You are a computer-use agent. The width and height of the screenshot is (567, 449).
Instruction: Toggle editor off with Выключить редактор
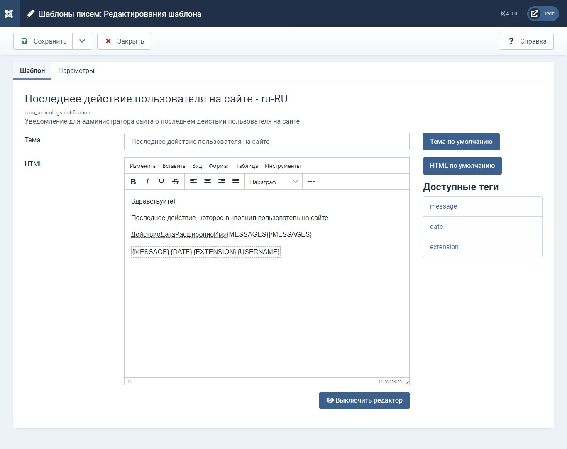click(x=364, y=400)
